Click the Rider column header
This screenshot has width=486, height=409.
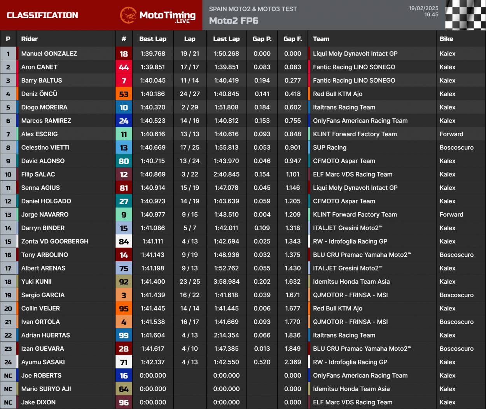pyautogui.click(x=30, y=39)
